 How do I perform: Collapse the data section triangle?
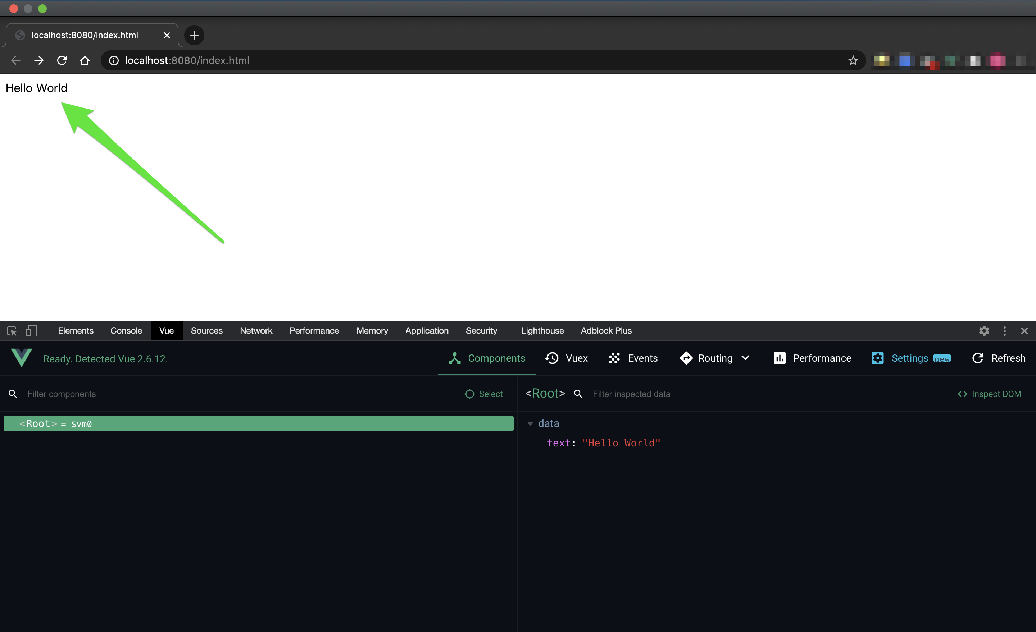point(530,424)
